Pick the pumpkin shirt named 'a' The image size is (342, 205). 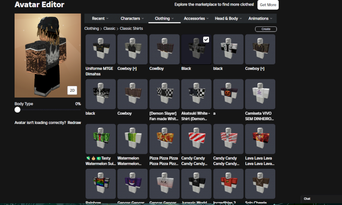(x=228, y=94)
